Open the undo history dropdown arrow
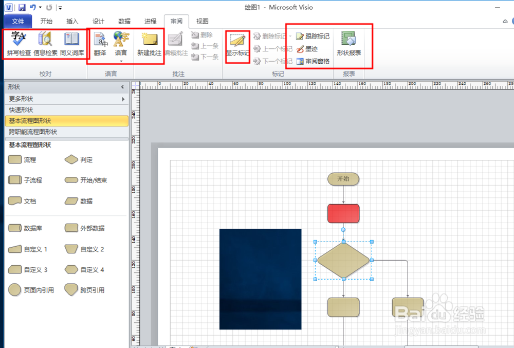 (x=40, y=7)
